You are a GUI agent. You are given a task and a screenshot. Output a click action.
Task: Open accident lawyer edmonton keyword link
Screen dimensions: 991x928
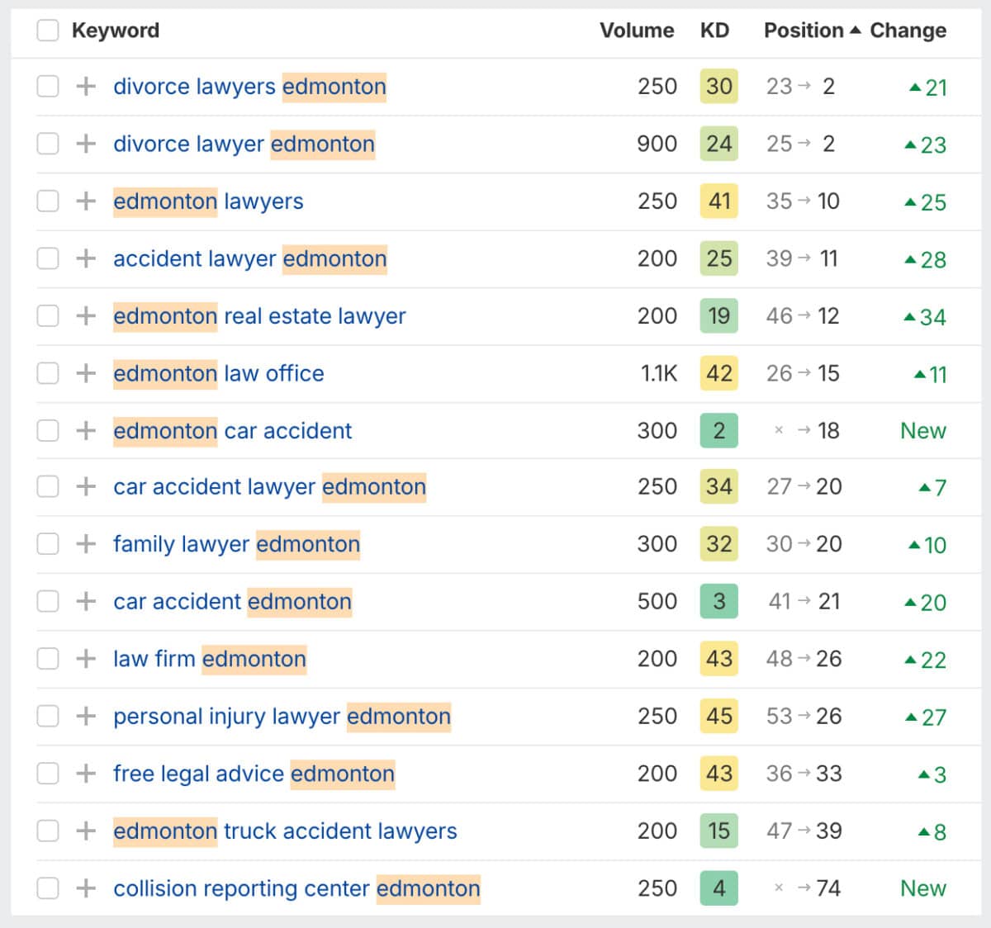coord(249,258)
